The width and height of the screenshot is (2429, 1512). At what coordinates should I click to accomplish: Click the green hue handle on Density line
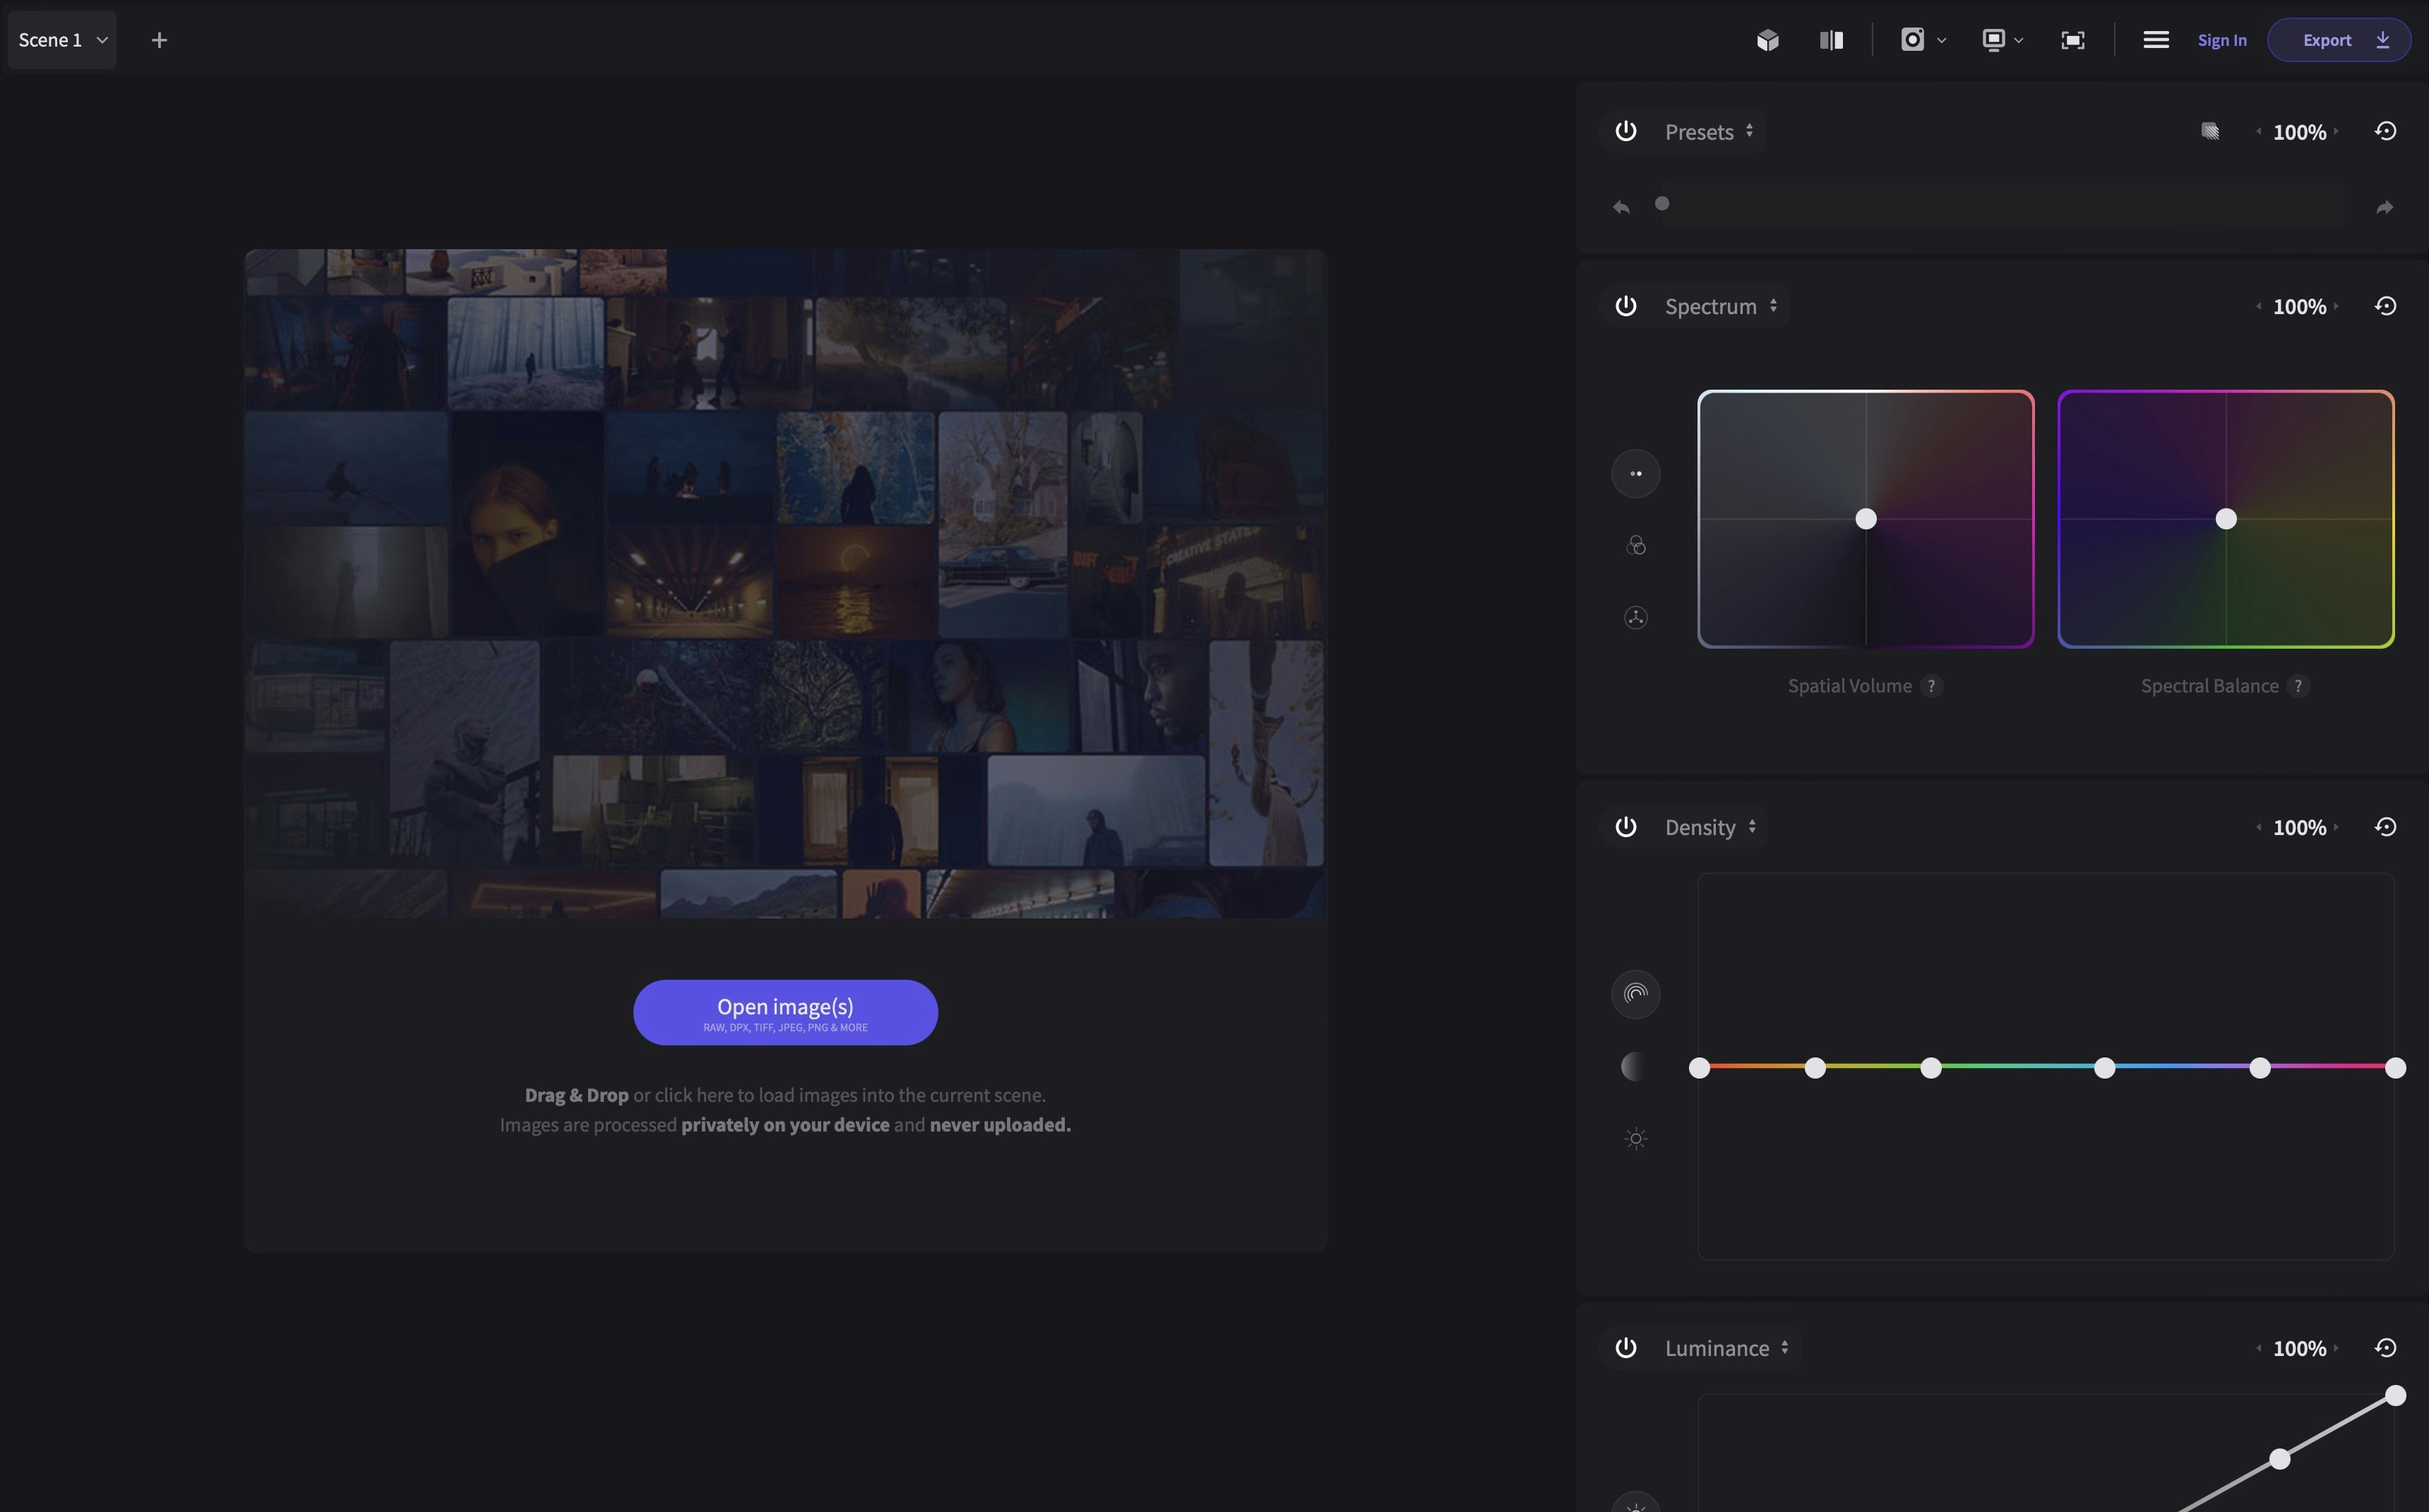pyautogui.click(x=1931, y=1068)
